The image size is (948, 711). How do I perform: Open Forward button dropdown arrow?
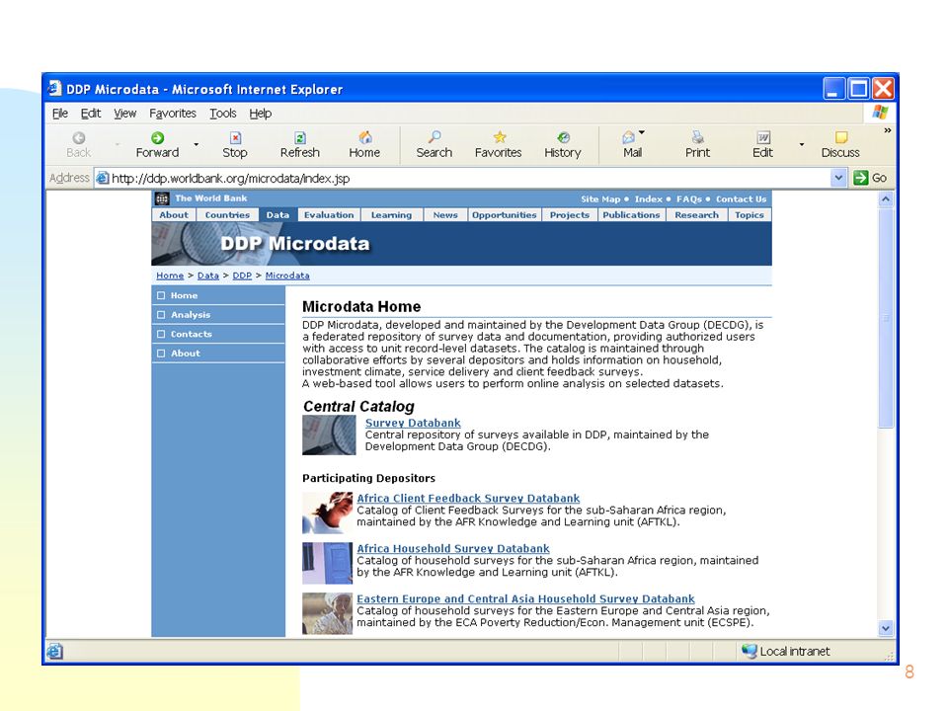click(x=196, y=144)
